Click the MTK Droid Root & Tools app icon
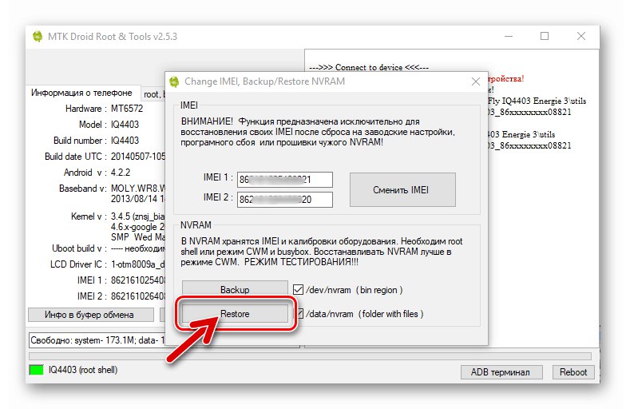The width and height of the screenshot is (626, 409). 38,37
